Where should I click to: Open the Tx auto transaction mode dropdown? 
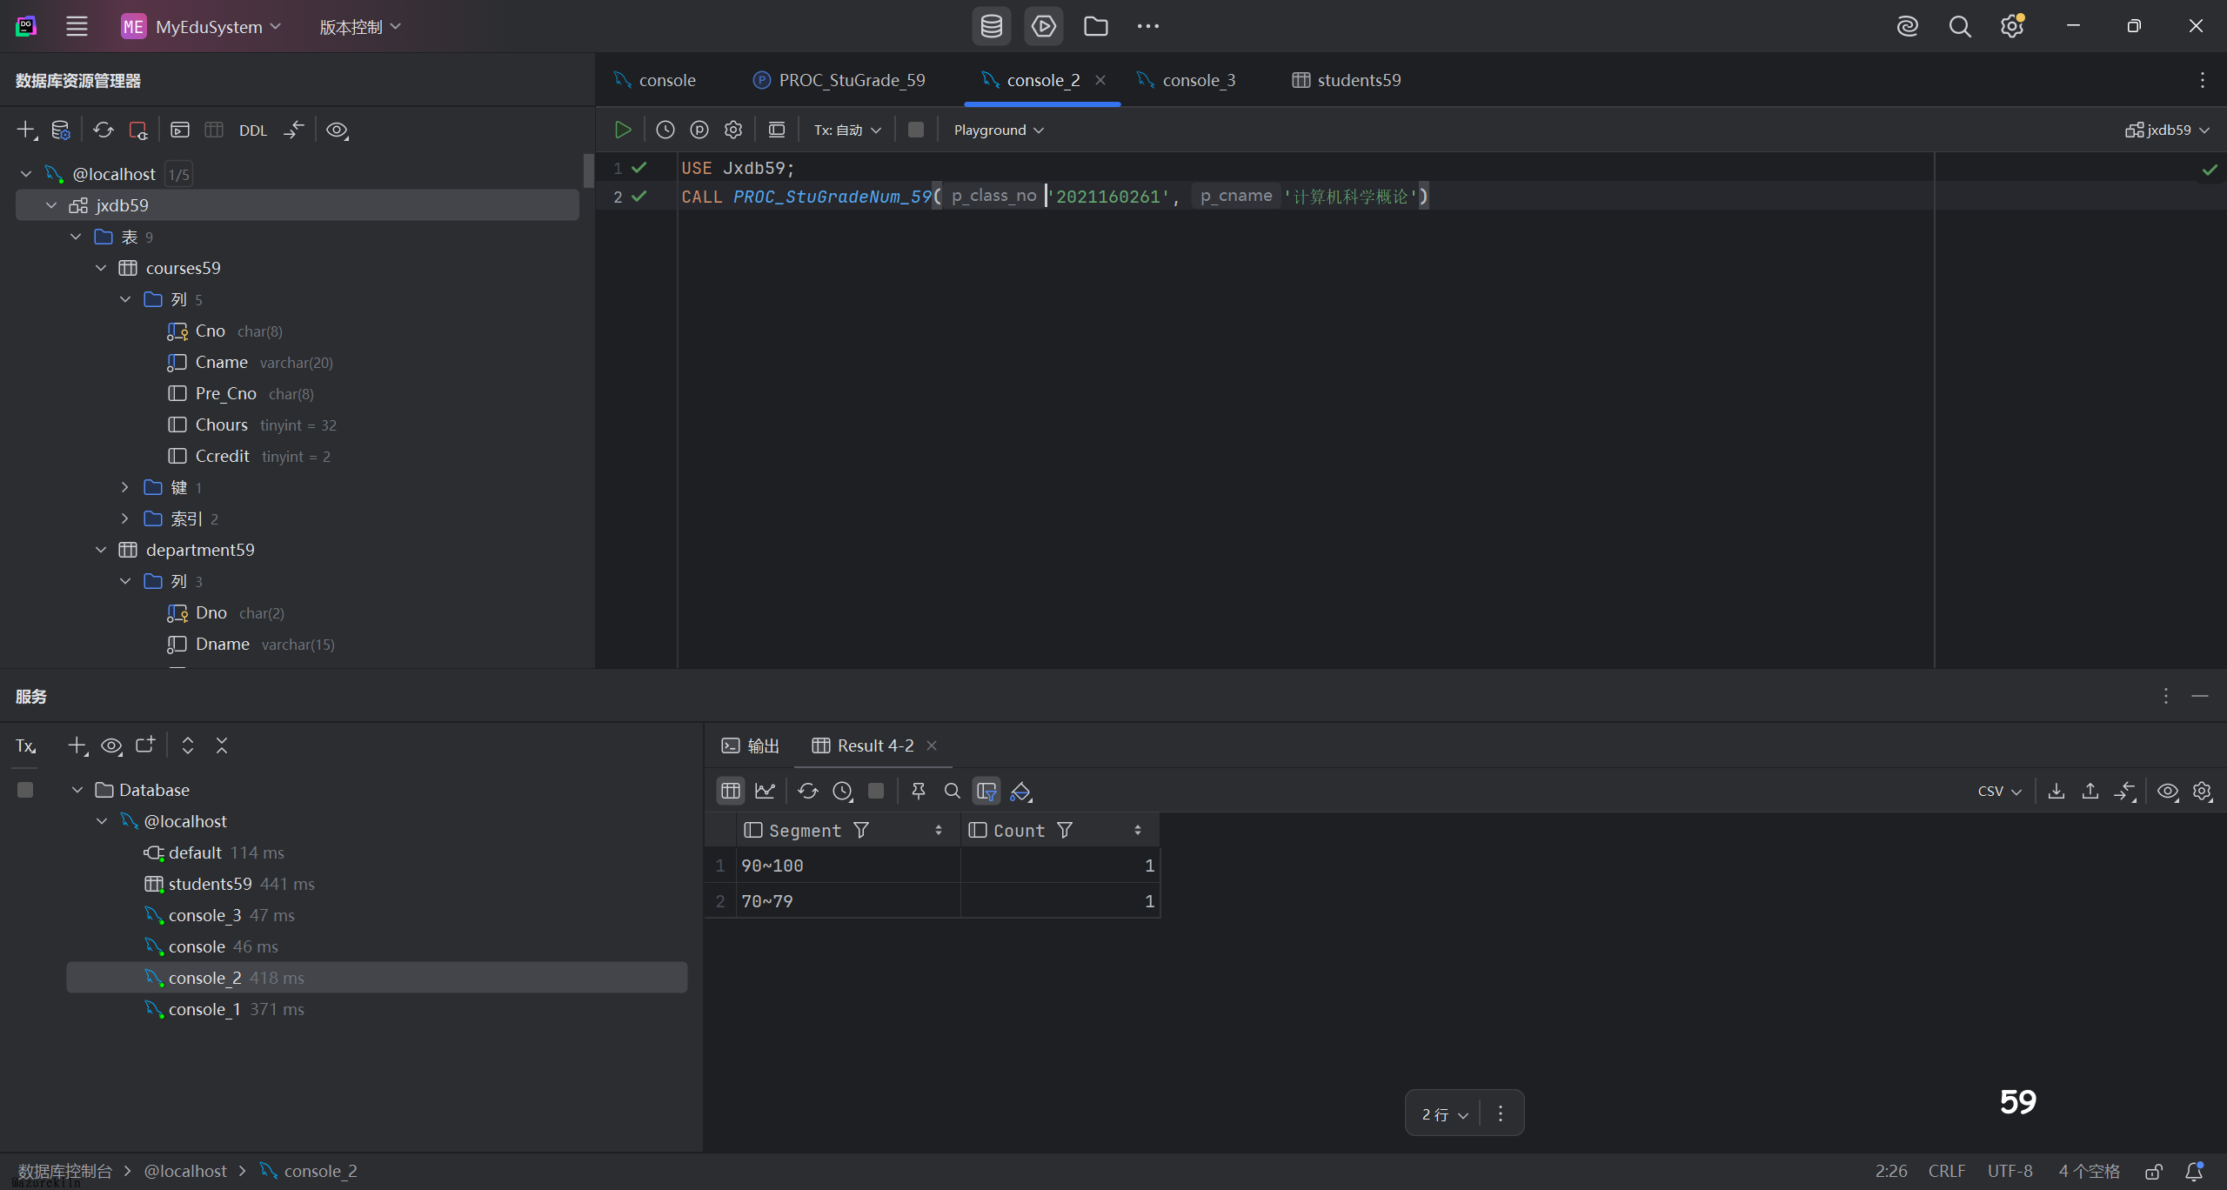847,130
